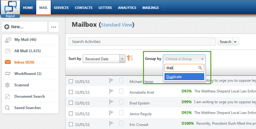Open the Saved Searches link

(30, 108)
